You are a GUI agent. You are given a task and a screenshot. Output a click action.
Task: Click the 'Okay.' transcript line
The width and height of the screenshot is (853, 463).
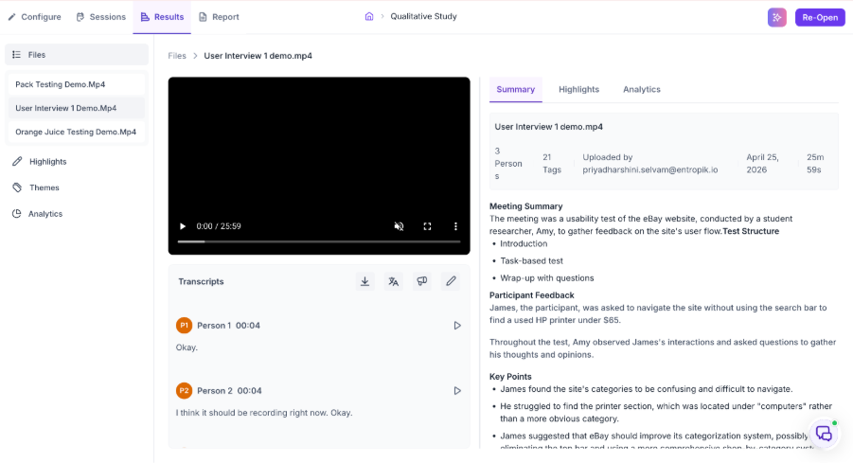click(187, 347)
